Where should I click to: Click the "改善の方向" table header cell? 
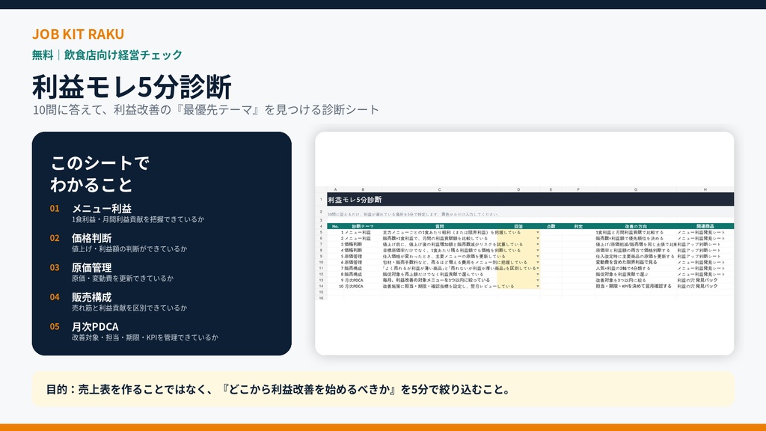pos(636,226)
